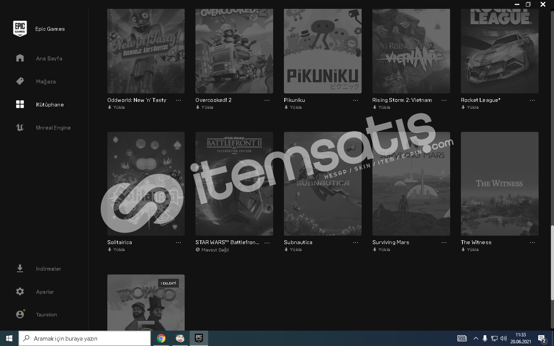Click the Epic Games logo
Screen dimensions: 554x346
[20, 29]
